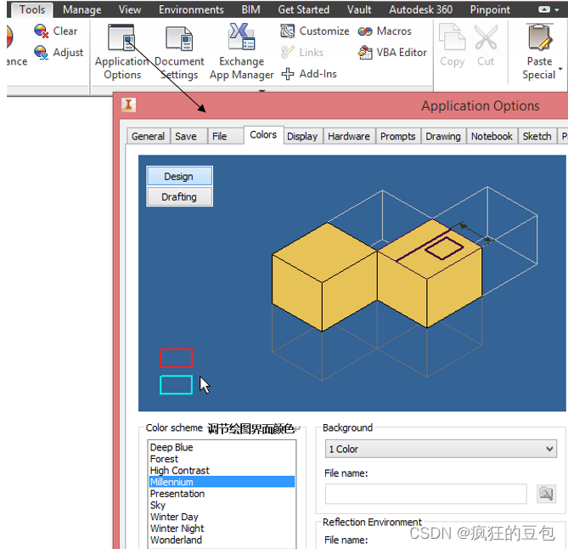This screenshot has height=549, width=568.
Task: Open the Background 1 Color dropdown
Action: coord(440,449)
